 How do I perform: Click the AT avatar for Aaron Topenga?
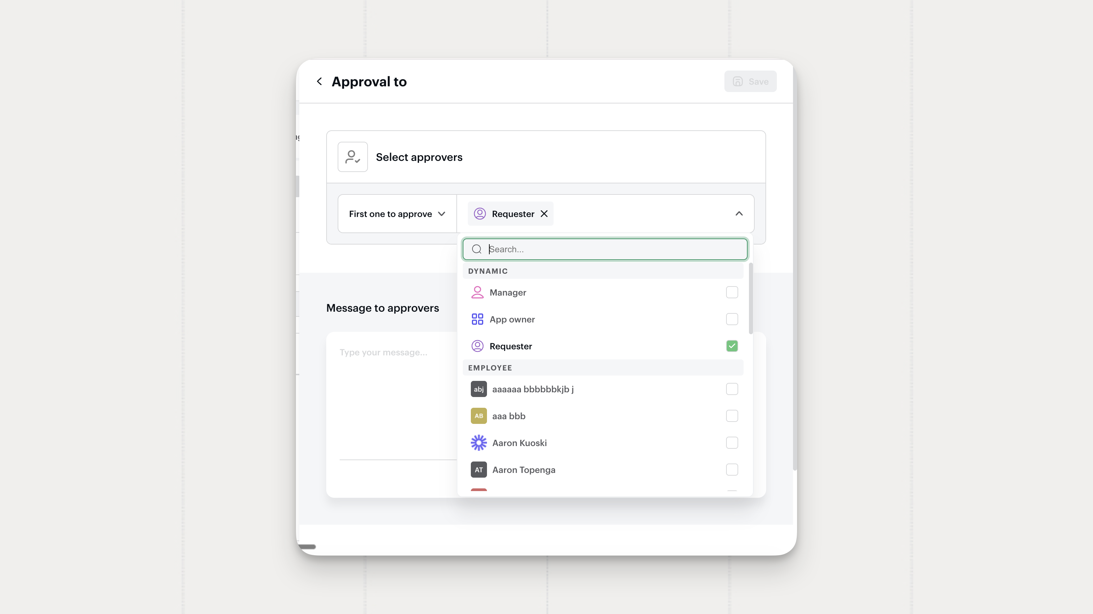479,470
